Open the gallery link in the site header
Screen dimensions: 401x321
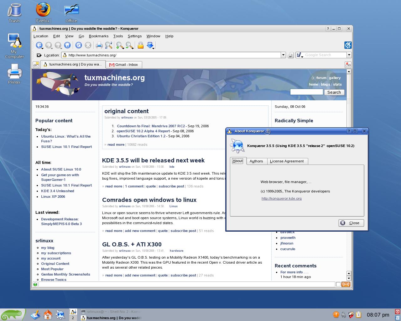point(335,78)
